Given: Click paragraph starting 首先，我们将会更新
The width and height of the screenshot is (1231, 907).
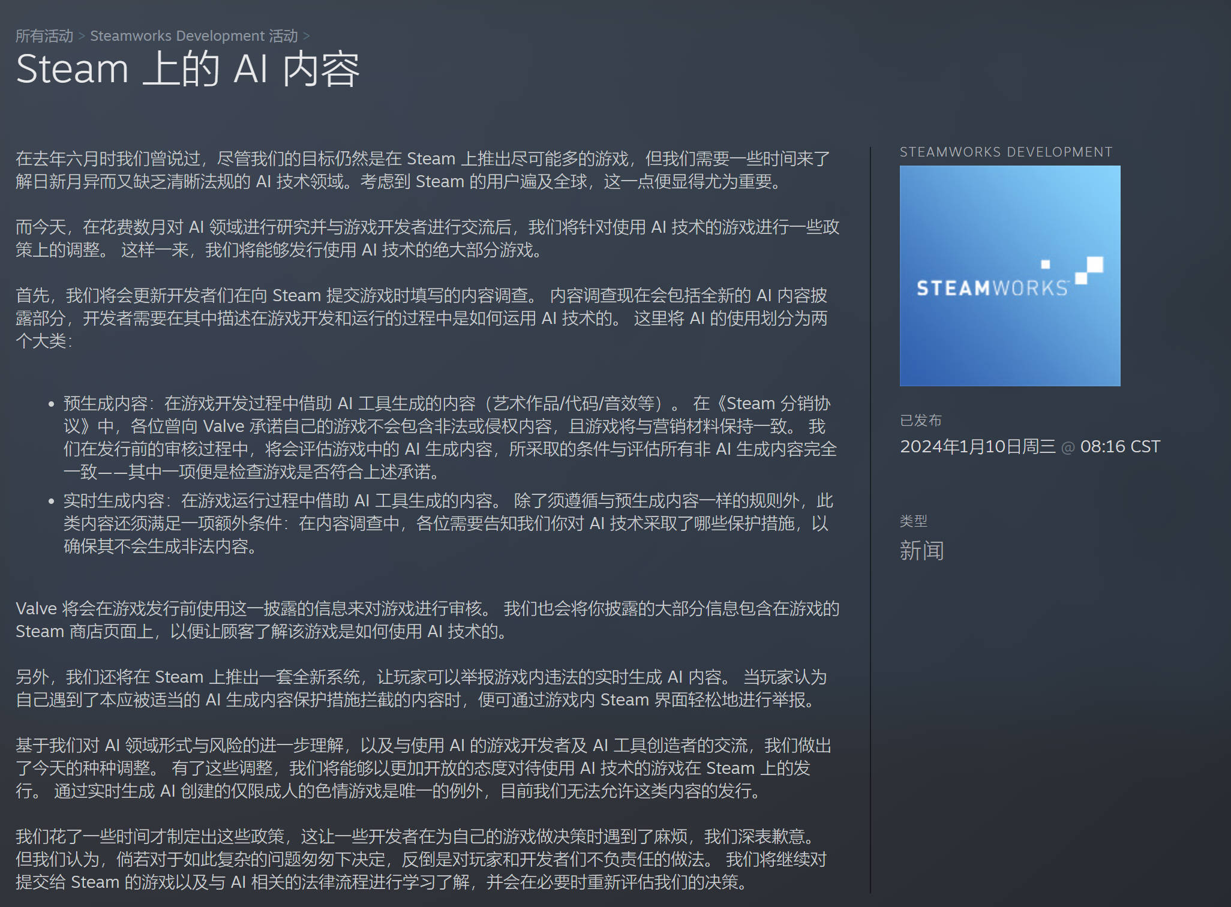Looking at the screenshot, I should click(x=422, y=318).
